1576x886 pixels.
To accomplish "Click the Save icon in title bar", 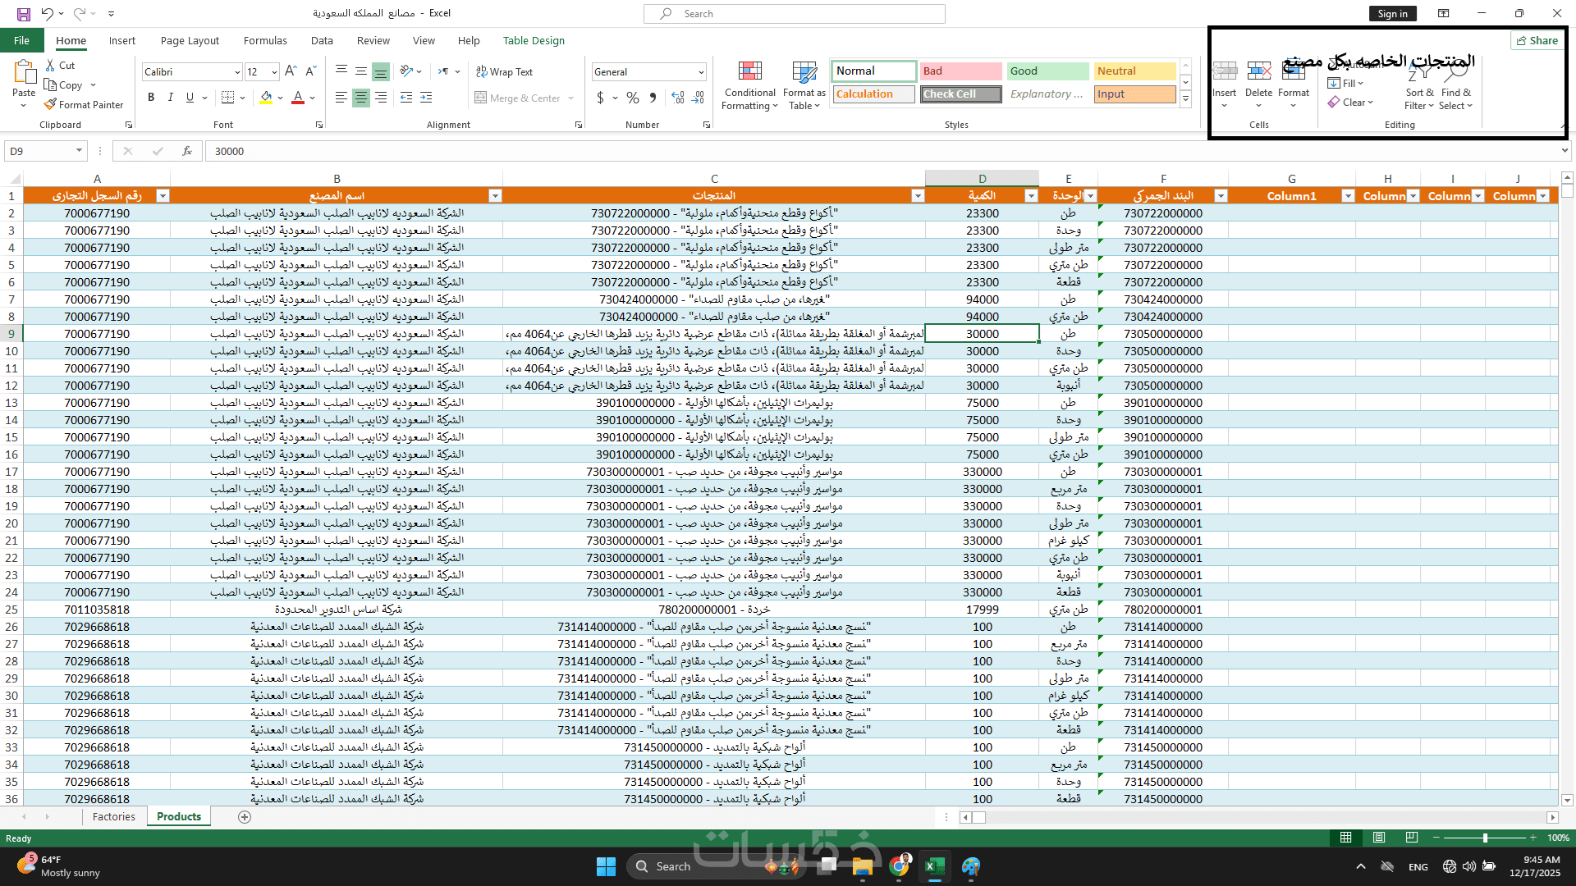I will (x=24, y=14).
